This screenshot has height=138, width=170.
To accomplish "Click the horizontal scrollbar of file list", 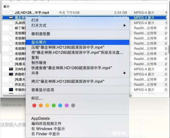I will (x=67, y=96).
